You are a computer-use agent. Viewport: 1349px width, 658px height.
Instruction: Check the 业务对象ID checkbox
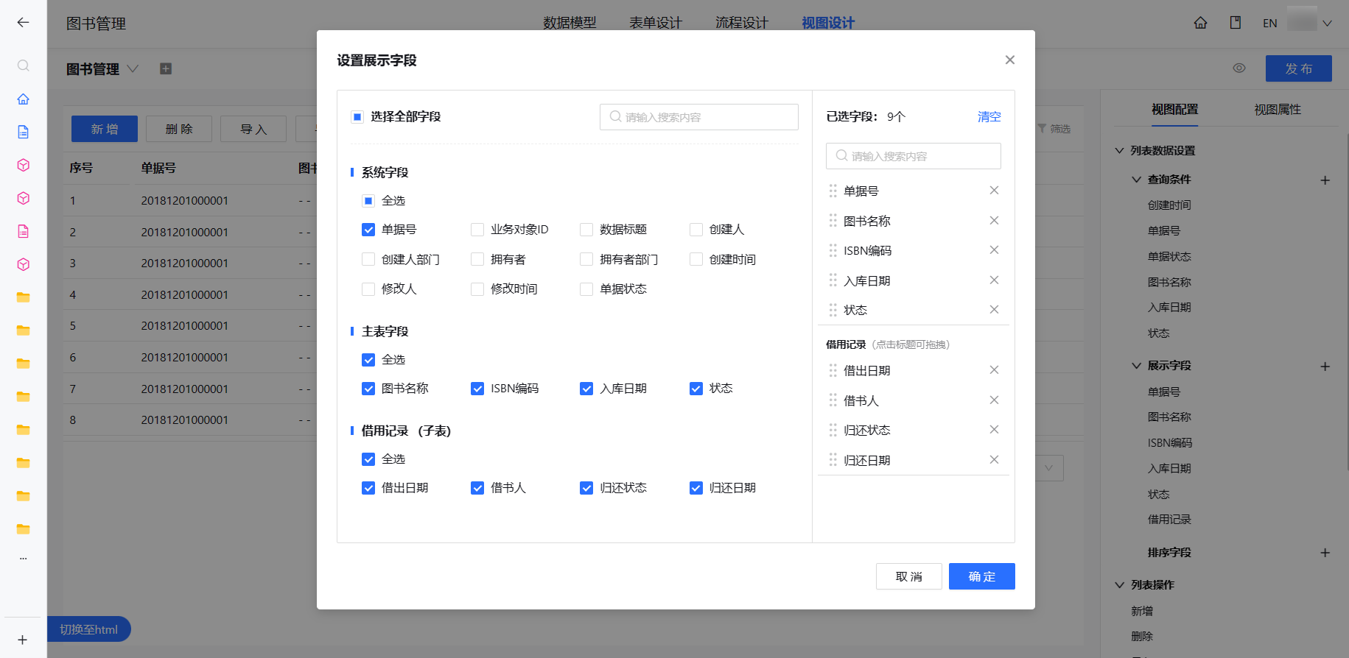(477, 230)
